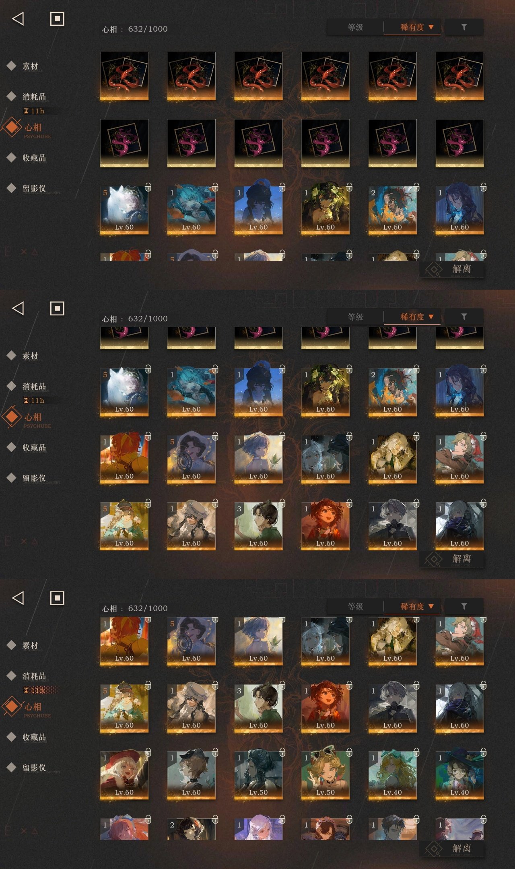
Task: Click the 等级 sort button in the middle screenshot
Action: (355, 317)
